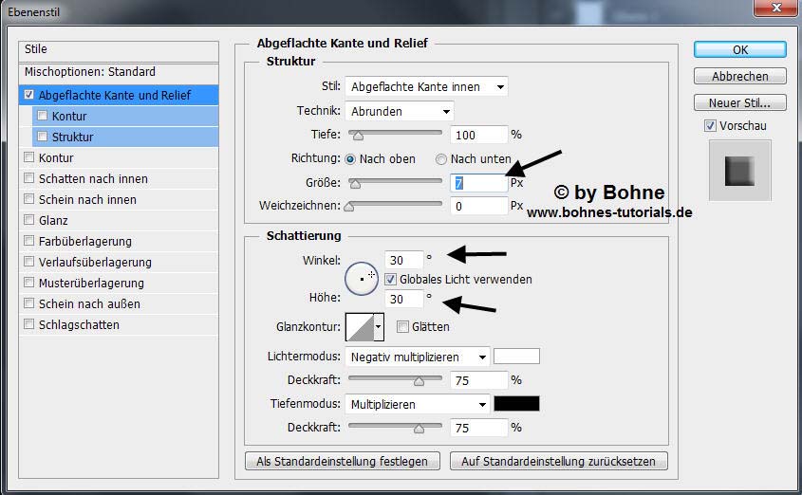
Task: Click the Tiefenmodus Deckkraft field showing 75
Action: 479,428
